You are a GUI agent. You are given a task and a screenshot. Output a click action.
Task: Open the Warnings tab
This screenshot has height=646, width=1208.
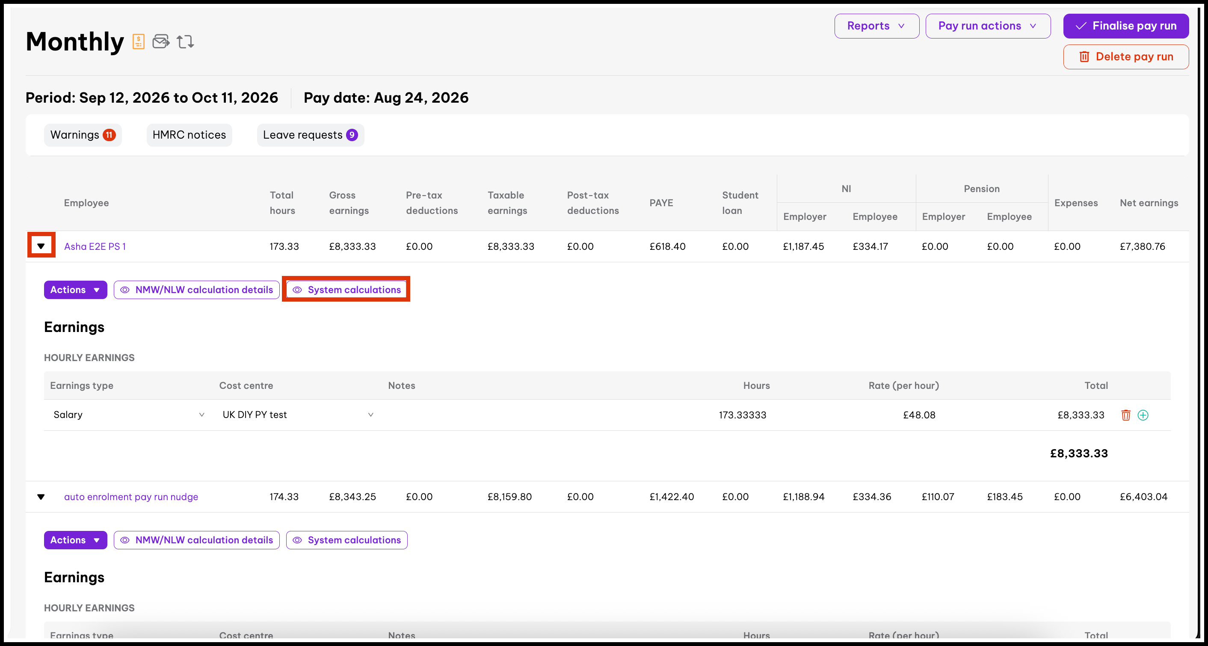point(83,135)
